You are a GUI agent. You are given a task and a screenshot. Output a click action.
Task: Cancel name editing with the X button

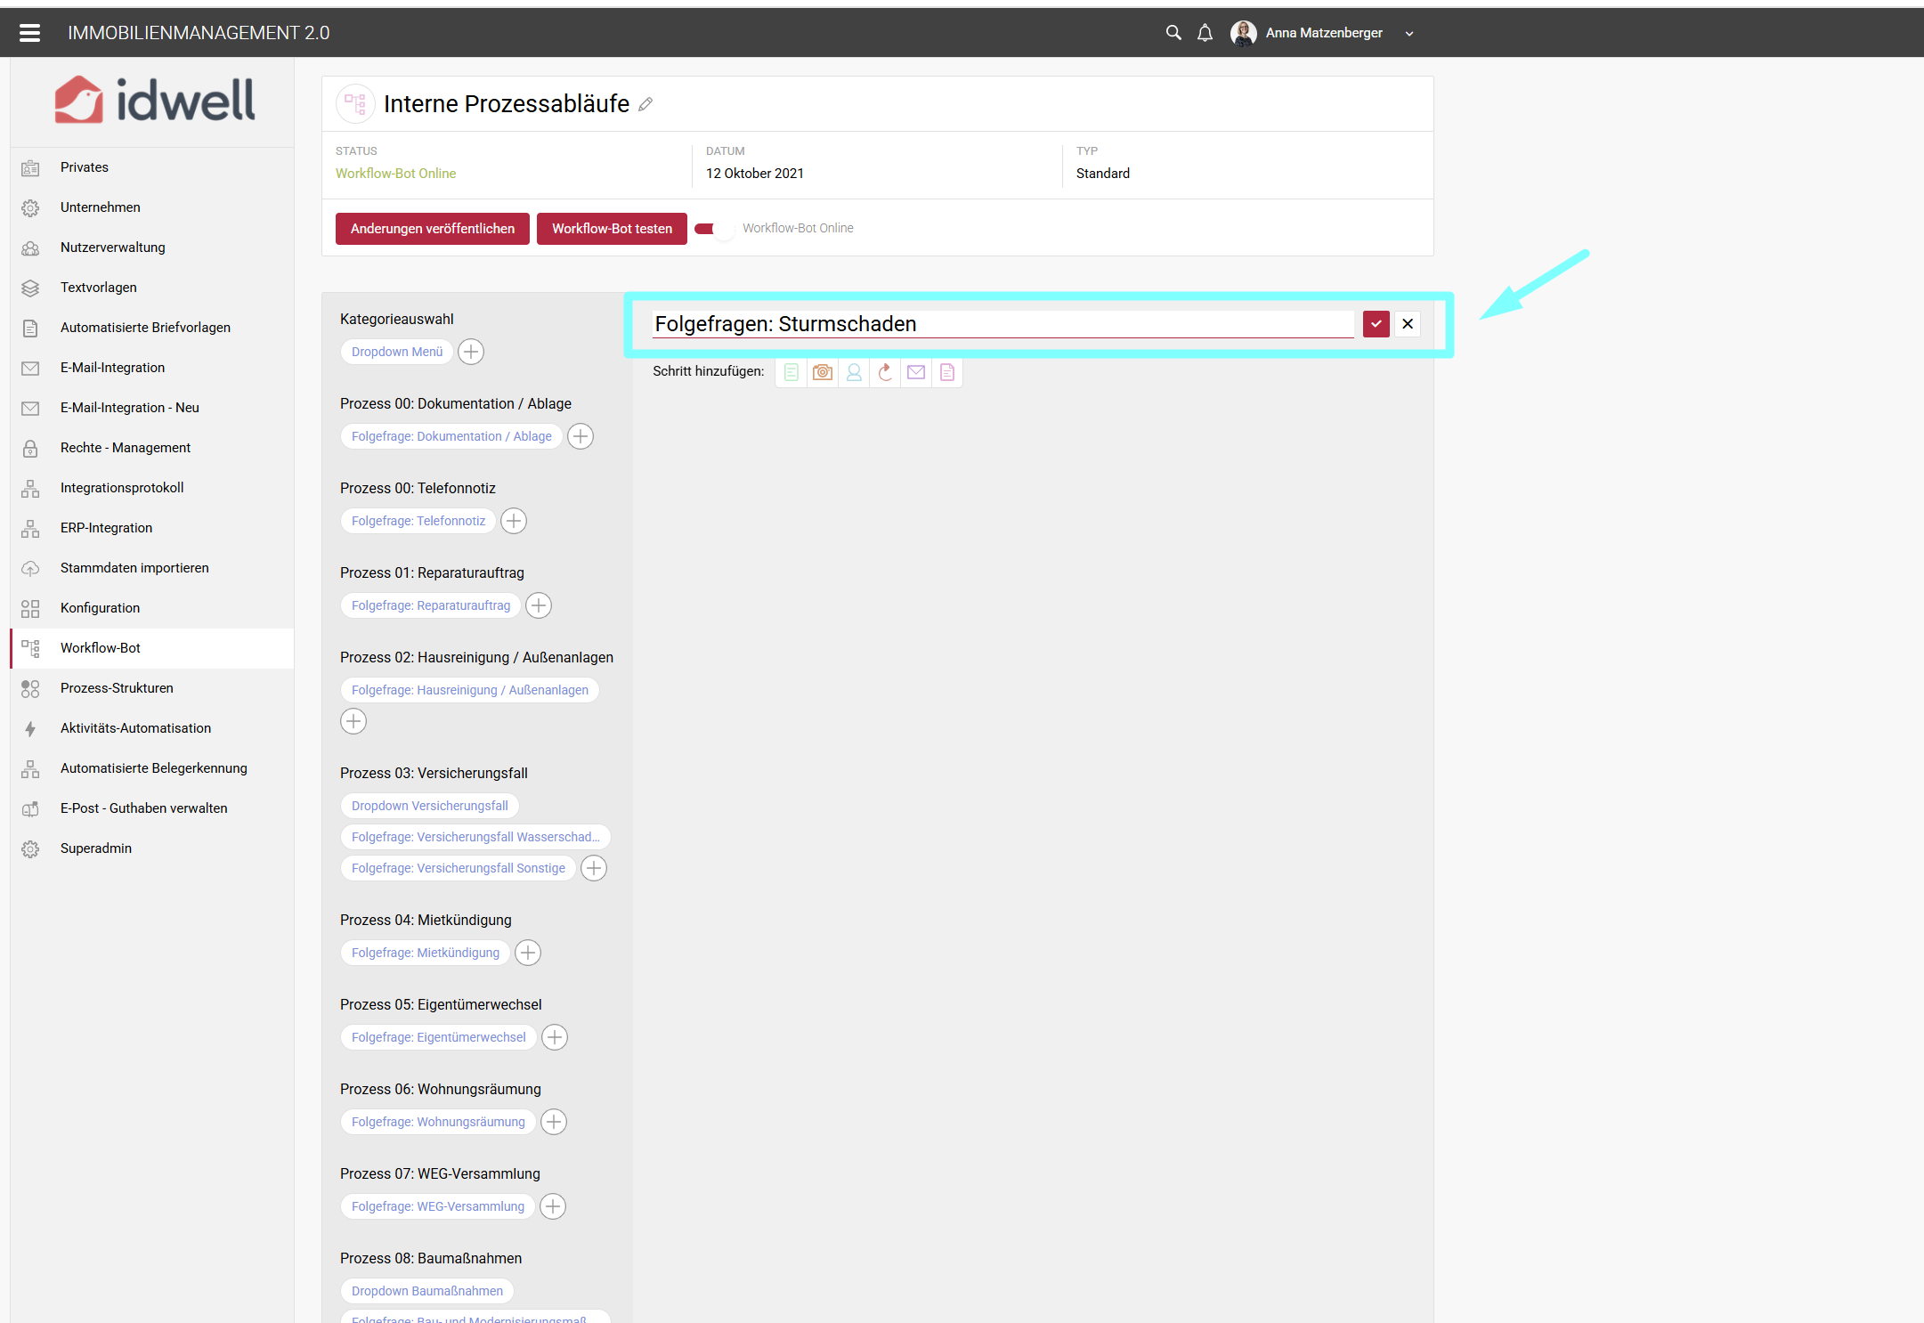(1408, 324)
